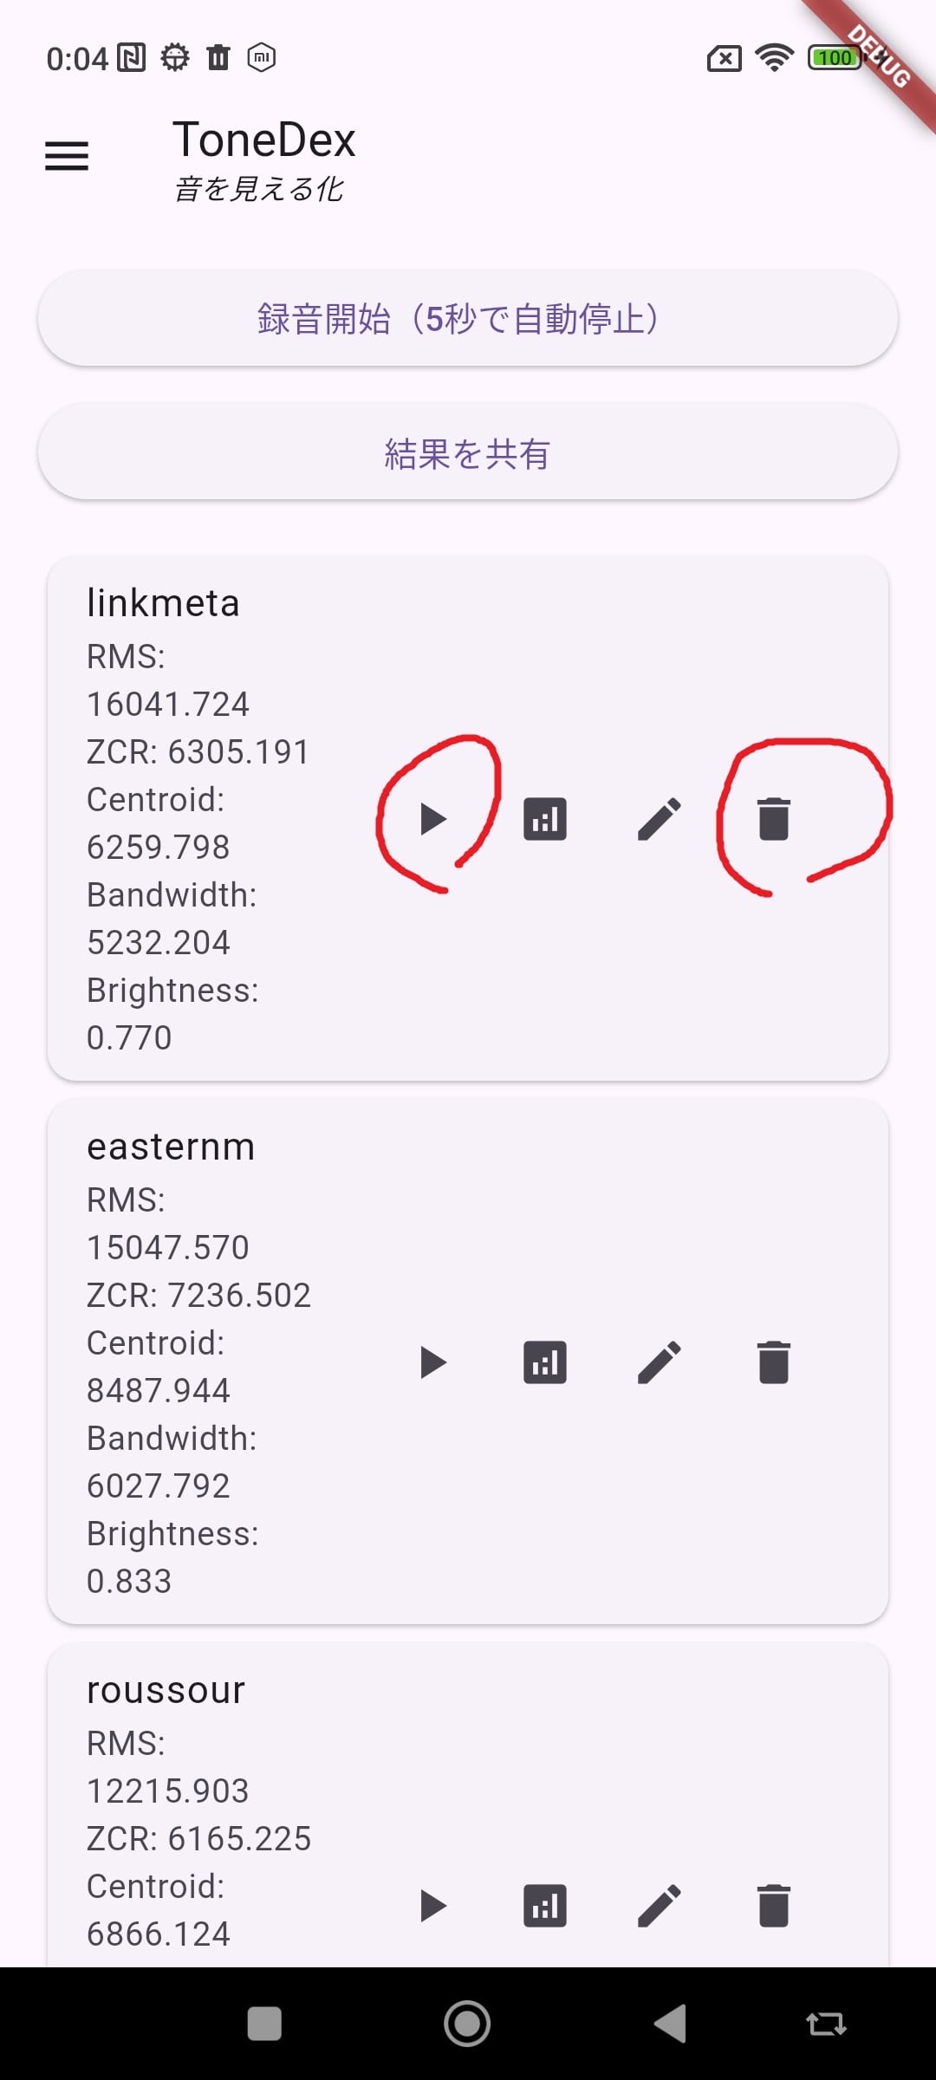
Task: Play the linkmeta recording
Action: [432, 819]
